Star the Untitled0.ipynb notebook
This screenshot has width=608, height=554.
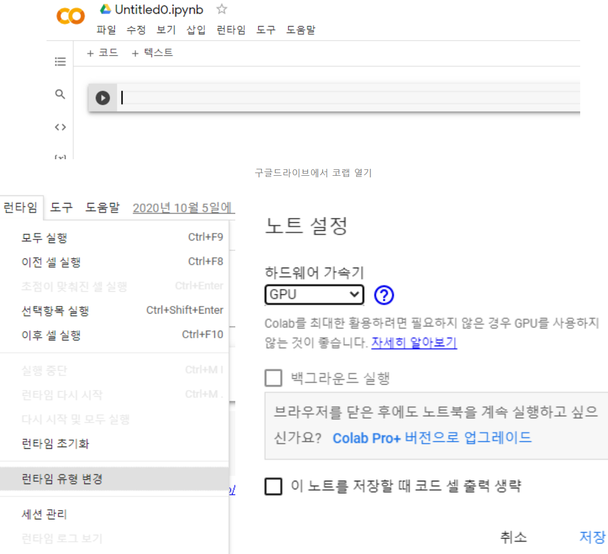coord(221,9)
